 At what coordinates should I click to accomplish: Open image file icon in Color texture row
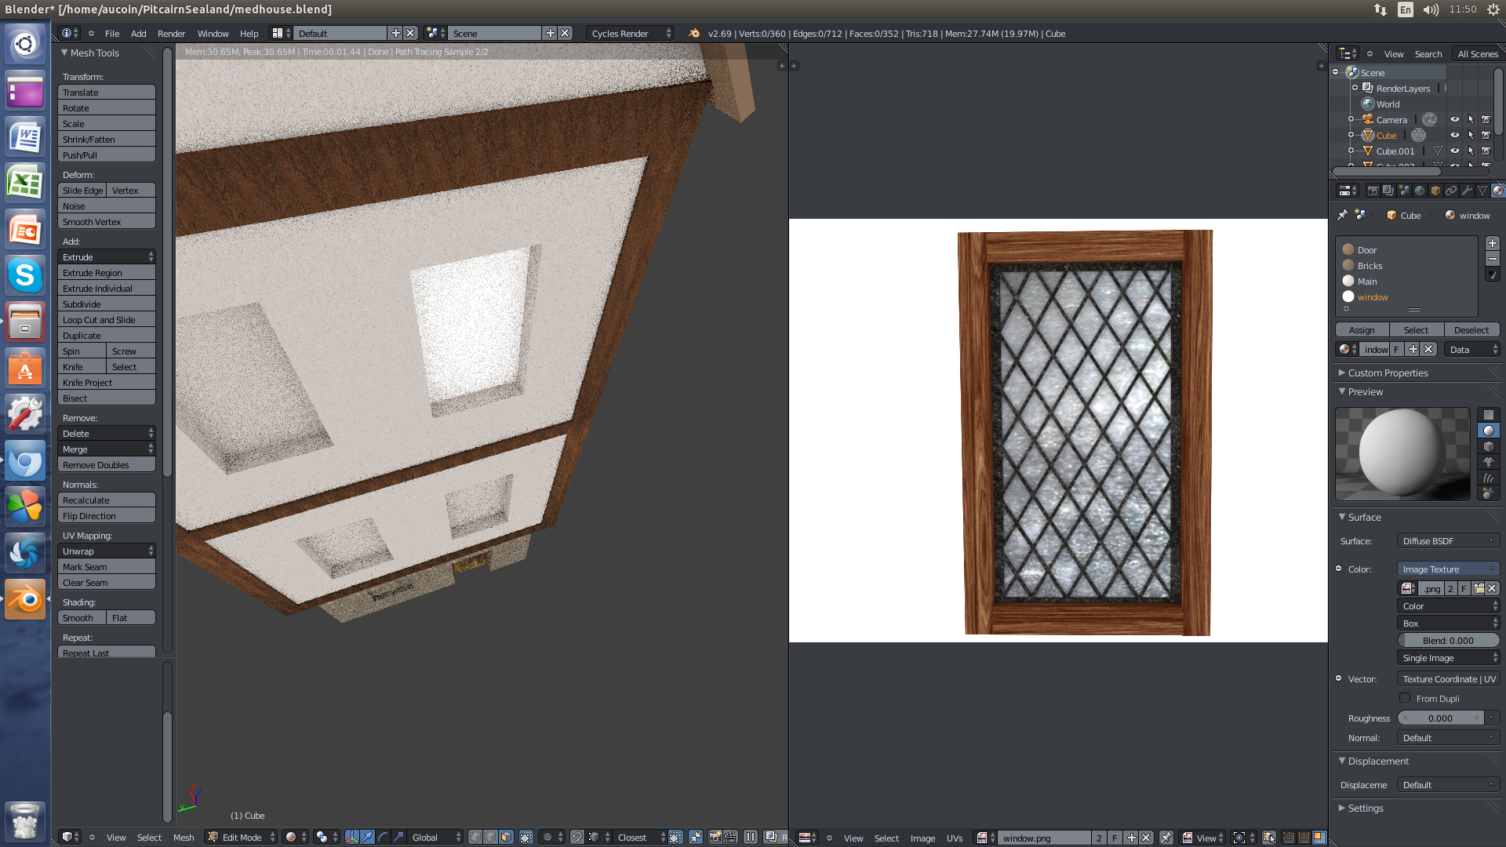(1479, 588)
